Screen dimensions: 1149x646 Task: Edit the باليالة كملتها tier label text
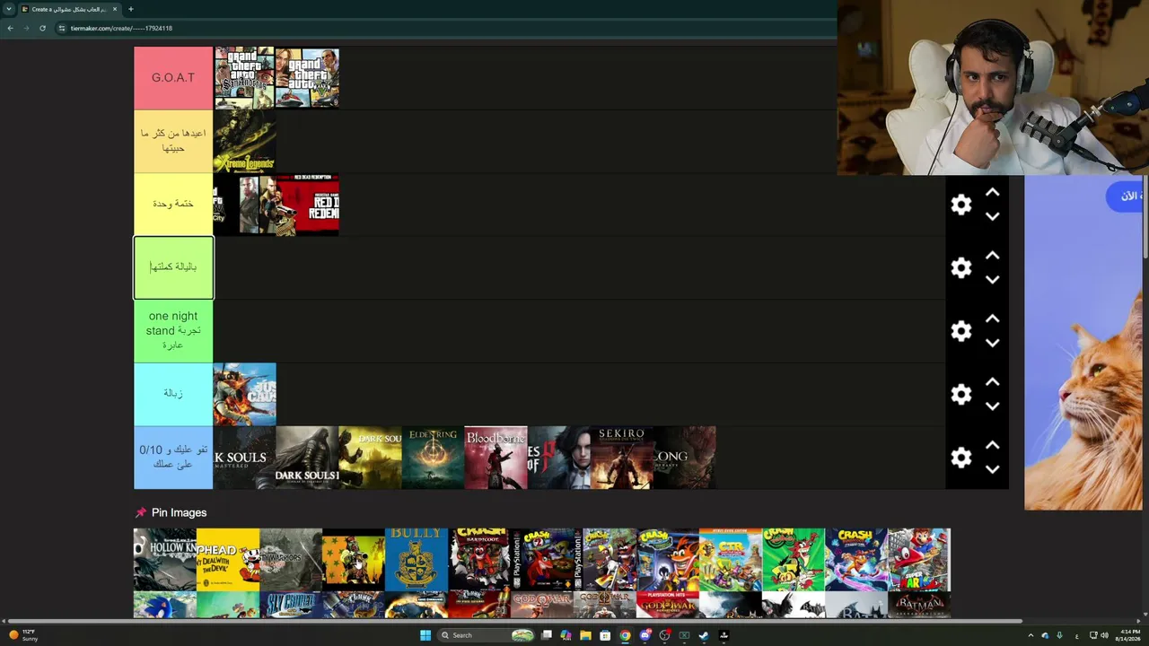pyautogui.click(x=173, y=267)
